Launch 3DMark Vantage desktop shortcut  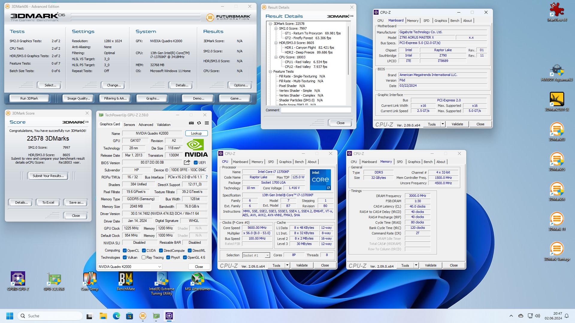(x=557, y=251)
